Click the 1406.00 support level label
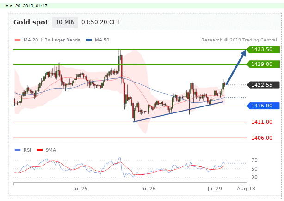 261,138
